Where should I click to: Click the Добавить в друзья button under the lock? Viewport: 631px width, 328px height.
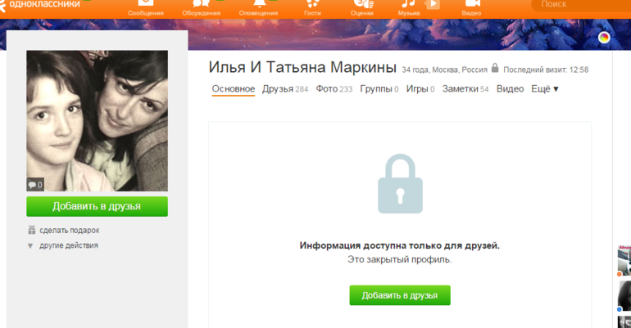(x=400, y=295)
